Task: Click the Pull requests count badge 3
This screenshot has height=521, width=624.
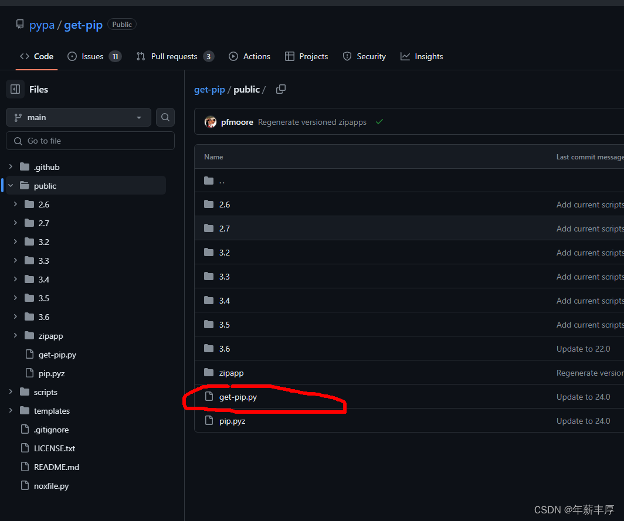Action: pyautogui.click(x=209, y=56)
